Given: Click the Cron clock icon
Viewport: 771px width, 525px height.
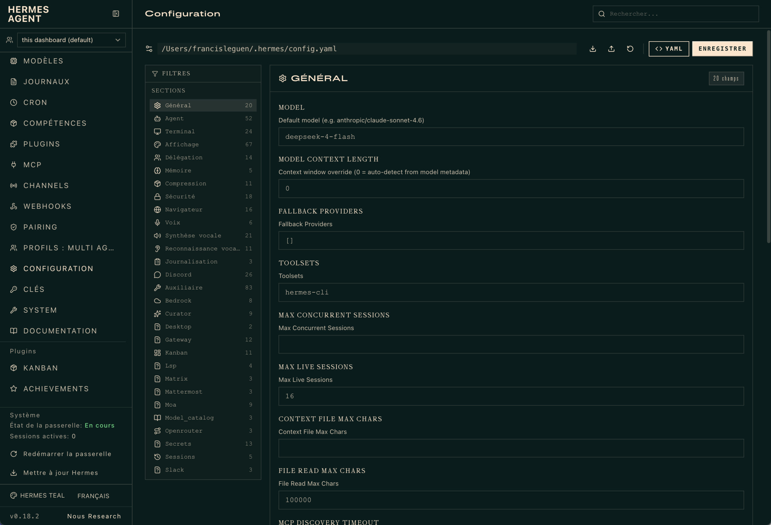Looking at the screenshot, I should click(14, 102).
